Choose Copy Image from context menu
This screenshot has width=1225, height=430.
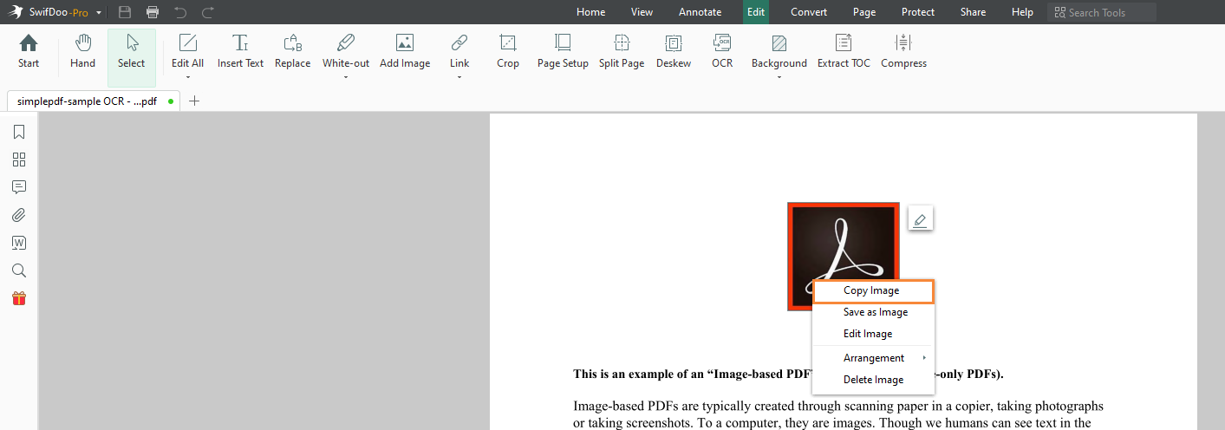click(873, 291)
